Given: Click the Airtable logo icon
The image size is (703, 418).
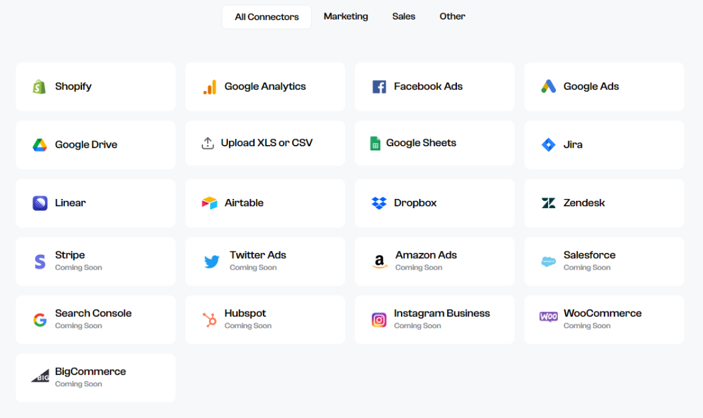Looking at the screenshot, I should [210, 203].
